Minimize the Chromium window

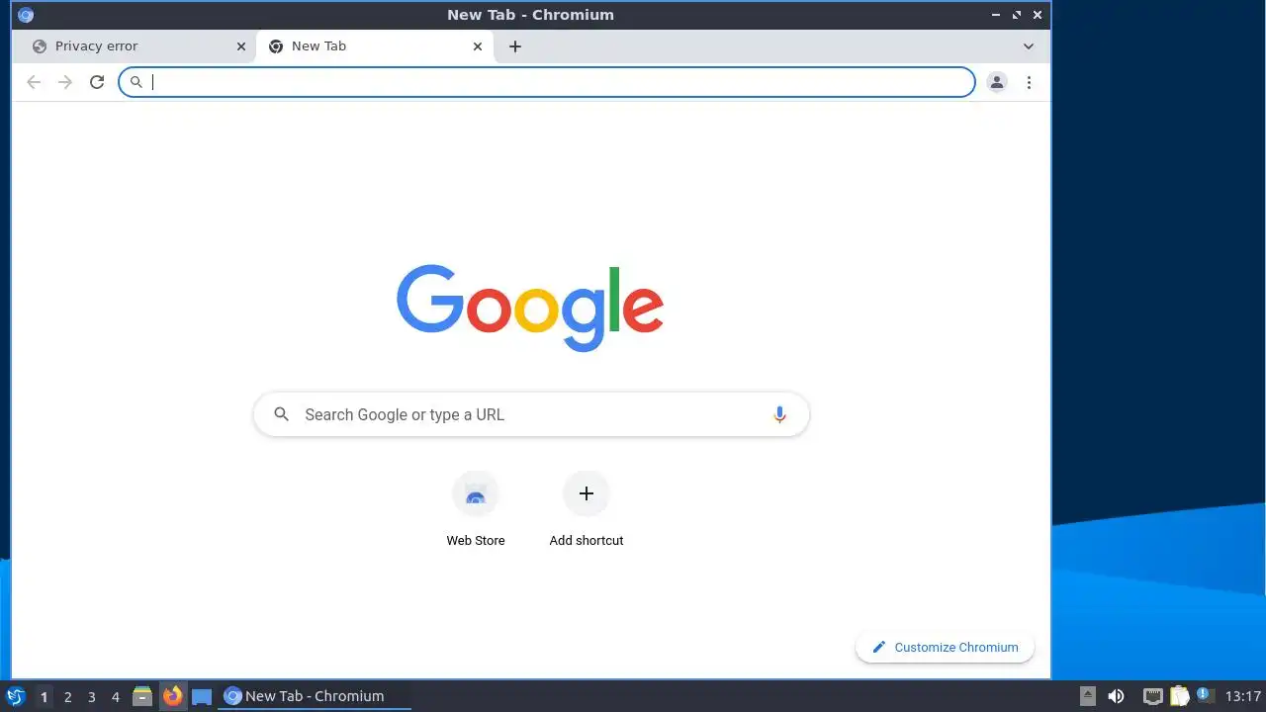pos(996,15)
